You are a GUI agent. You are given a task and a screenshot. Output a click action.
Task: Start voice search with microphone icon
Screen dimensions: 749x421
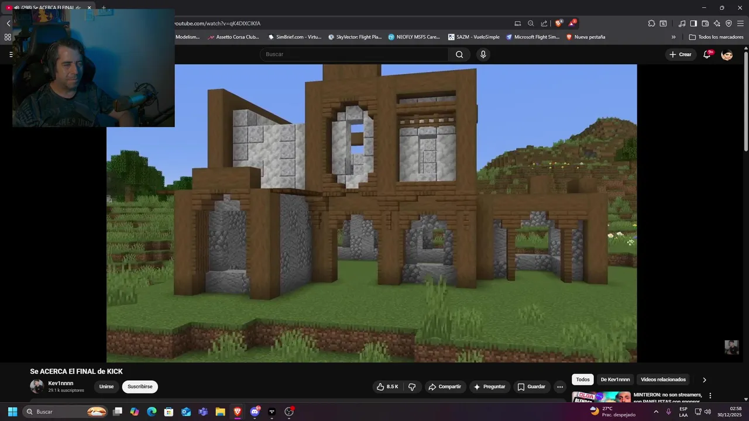click(x=483, y=54)
